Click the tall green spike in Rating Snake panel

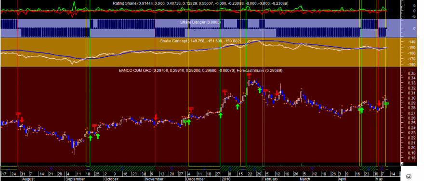pyautogui.click(x=74, y=5)
